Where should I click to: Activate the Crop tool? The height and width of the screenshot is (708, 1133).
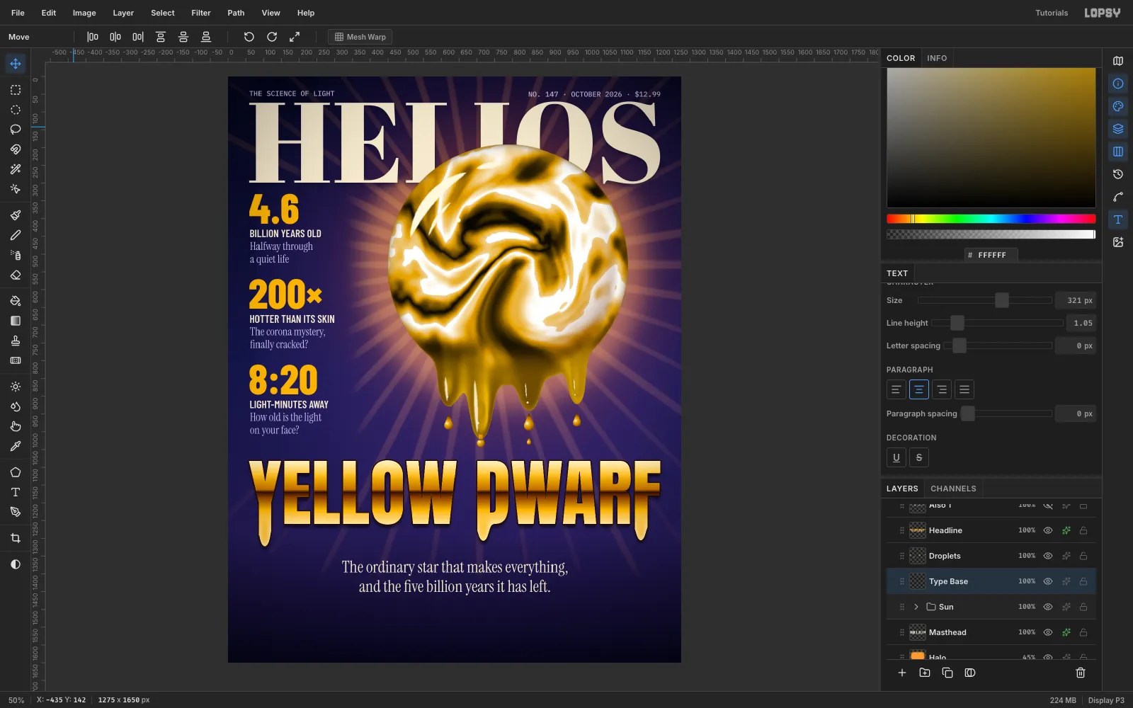pos(16,538)
